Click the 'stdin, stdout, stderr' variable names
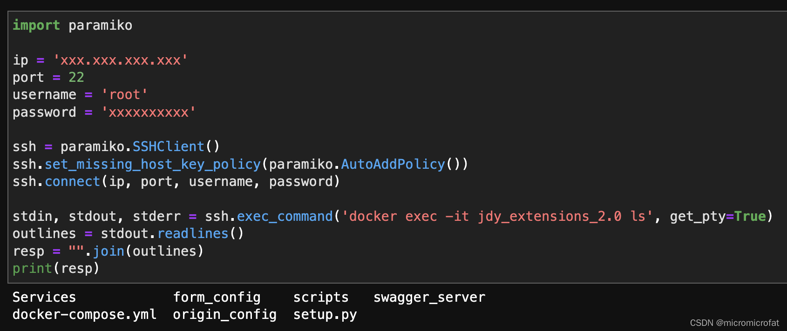The width and height of the screenshot is (787, 331). [x=96, y=217]
